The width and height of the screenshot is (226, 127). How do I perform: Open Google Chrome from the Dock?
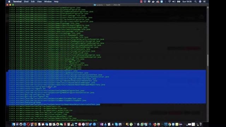[169, 124]
